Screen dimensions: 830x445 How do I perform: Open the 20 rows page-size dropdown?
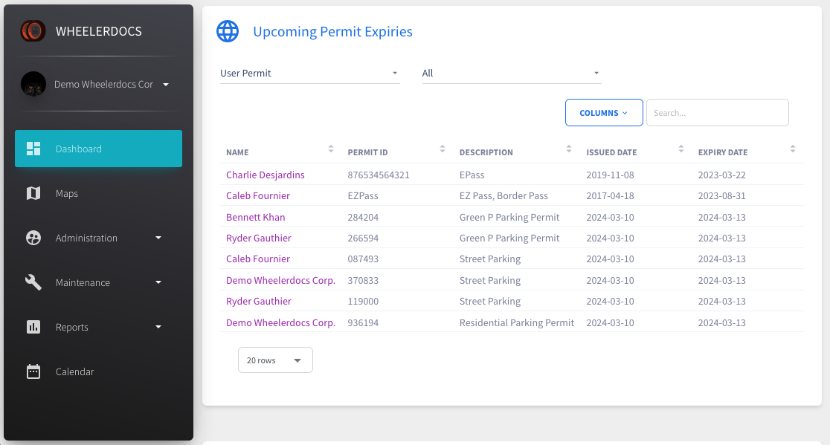(x=275, y=360)
